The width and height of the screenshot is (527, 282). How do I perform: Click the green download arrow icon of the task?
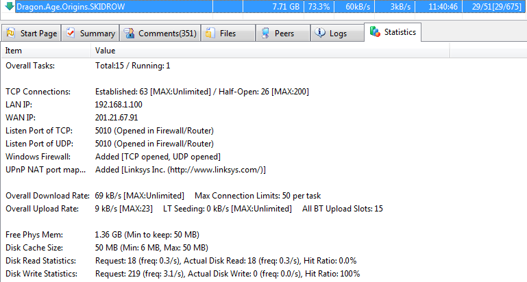coord(10,5)
